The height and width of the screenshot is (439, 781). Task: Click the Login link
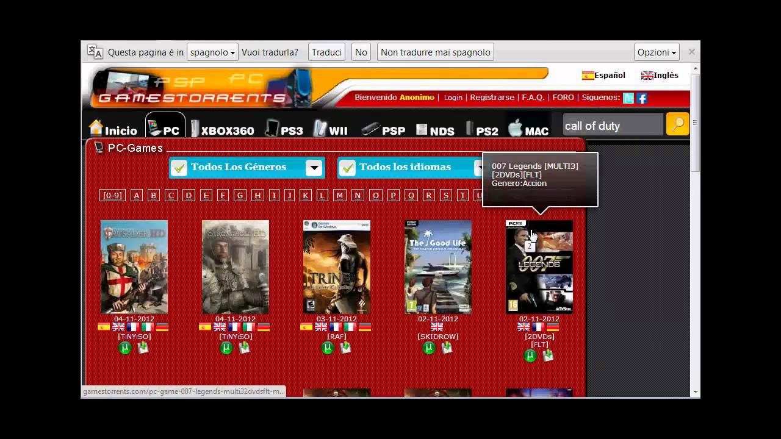point(453,98)
